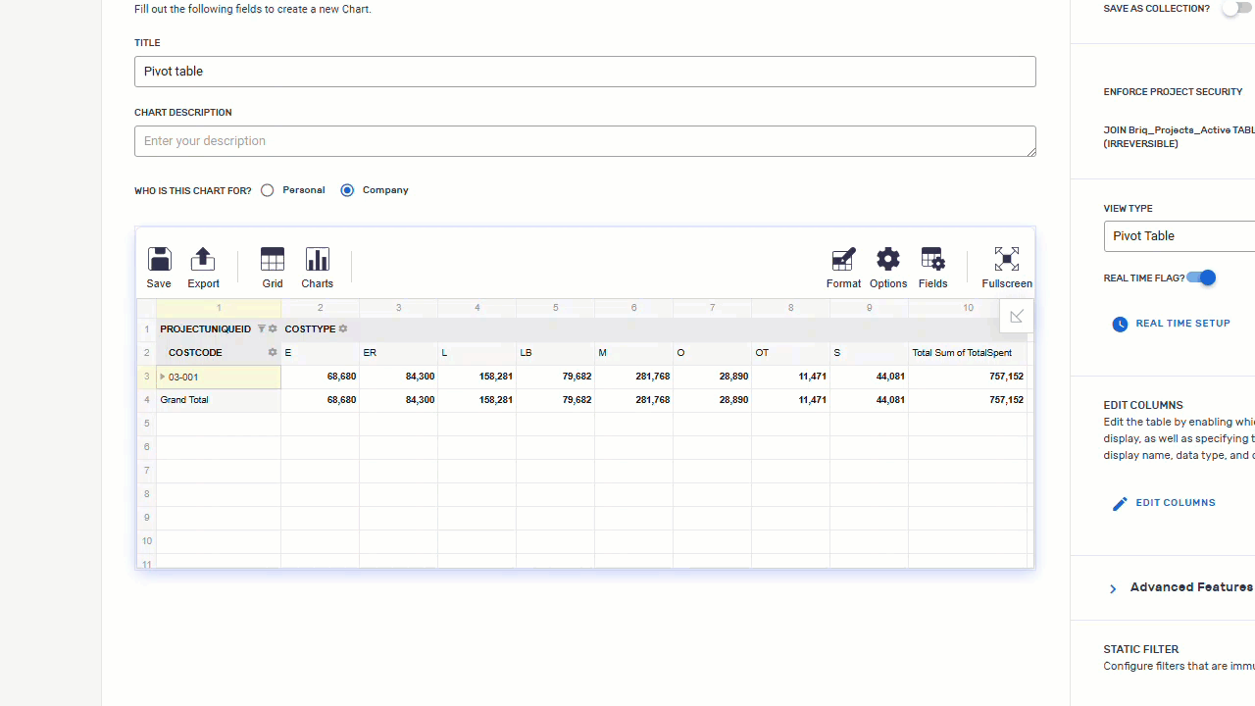This screenshot has width=1255, height=706.
Task: Open the Edit Columns link
Action: (x=1176, y=503)
